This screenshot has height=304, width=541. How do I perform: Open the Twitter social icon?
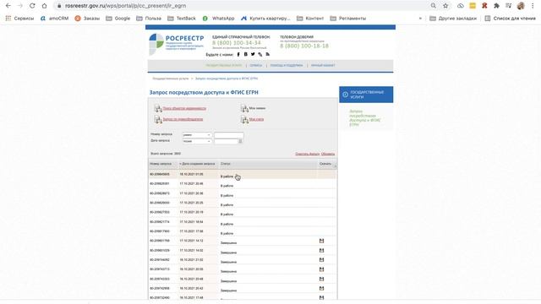[x=253, y=54]
